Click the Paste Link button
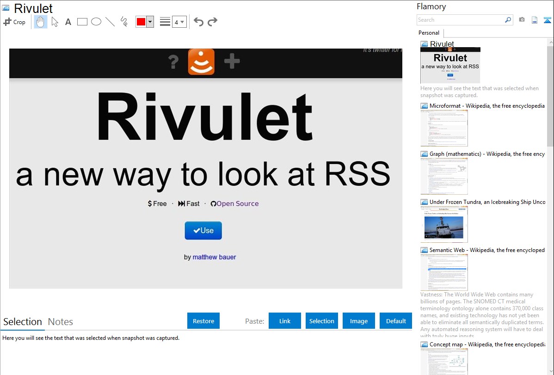The height and width of the screenshot is (375, 554). 285,321
